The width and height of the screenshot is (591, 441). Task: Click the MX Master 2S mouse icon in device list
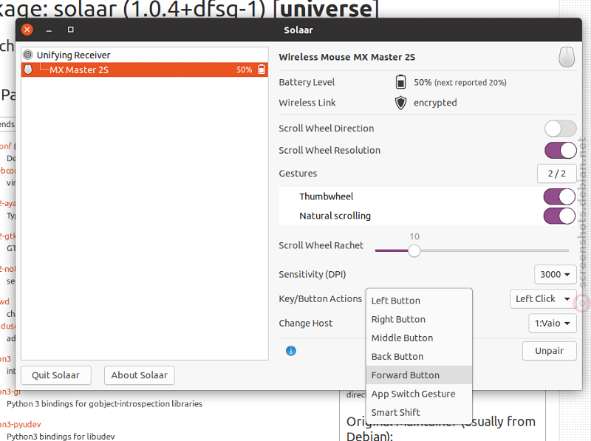28,69
